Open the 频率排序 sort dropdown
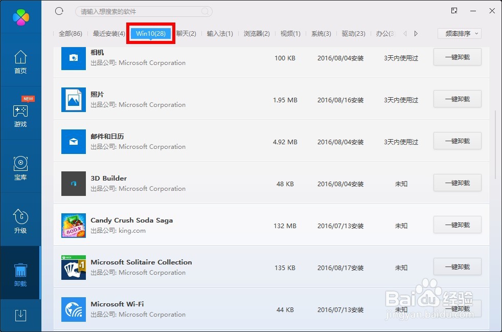This screenshot has width=502, height=332. click(x=460, y=34)
